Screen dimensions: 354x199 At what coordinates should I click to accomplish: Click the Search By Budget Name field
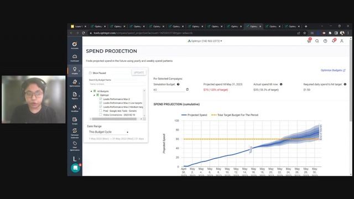(117, 84)
